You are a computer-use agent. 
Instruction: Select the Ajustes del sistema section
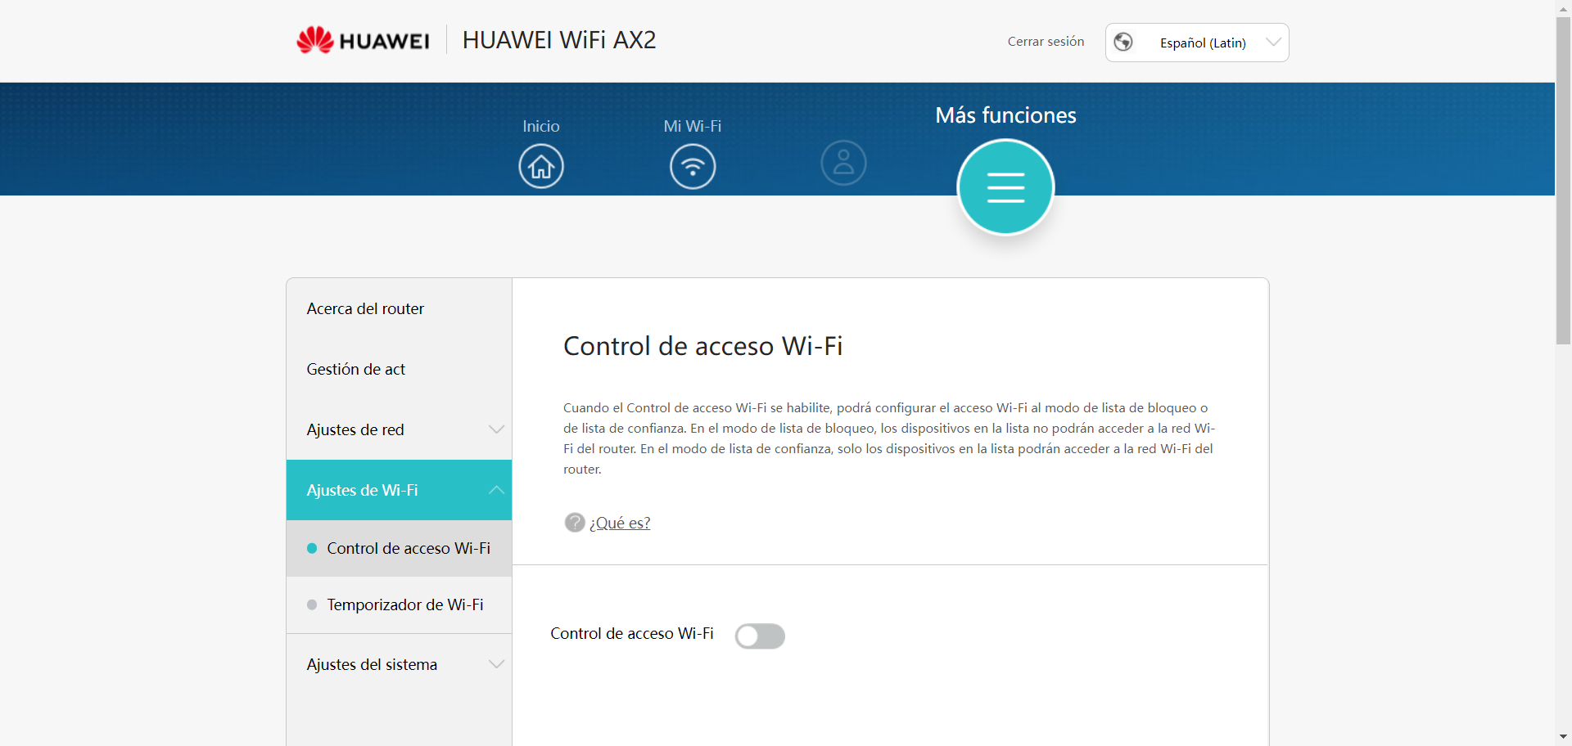pos(399,664)
